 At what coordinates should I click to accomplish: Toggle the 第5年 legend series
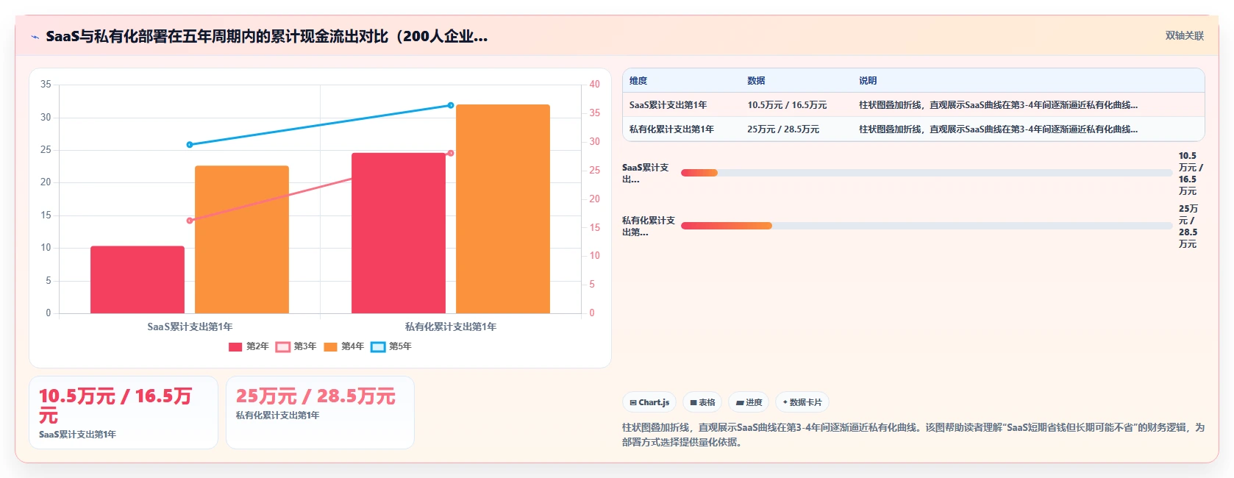[391, 346]
